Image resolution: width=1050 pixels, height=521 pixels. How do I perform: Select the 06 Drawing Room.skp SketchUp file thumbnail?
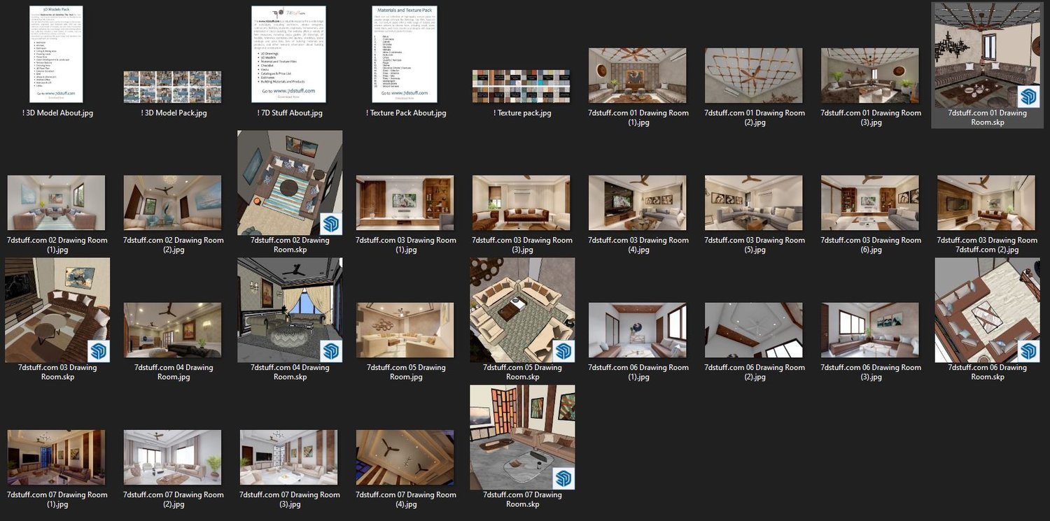point(988,310)
